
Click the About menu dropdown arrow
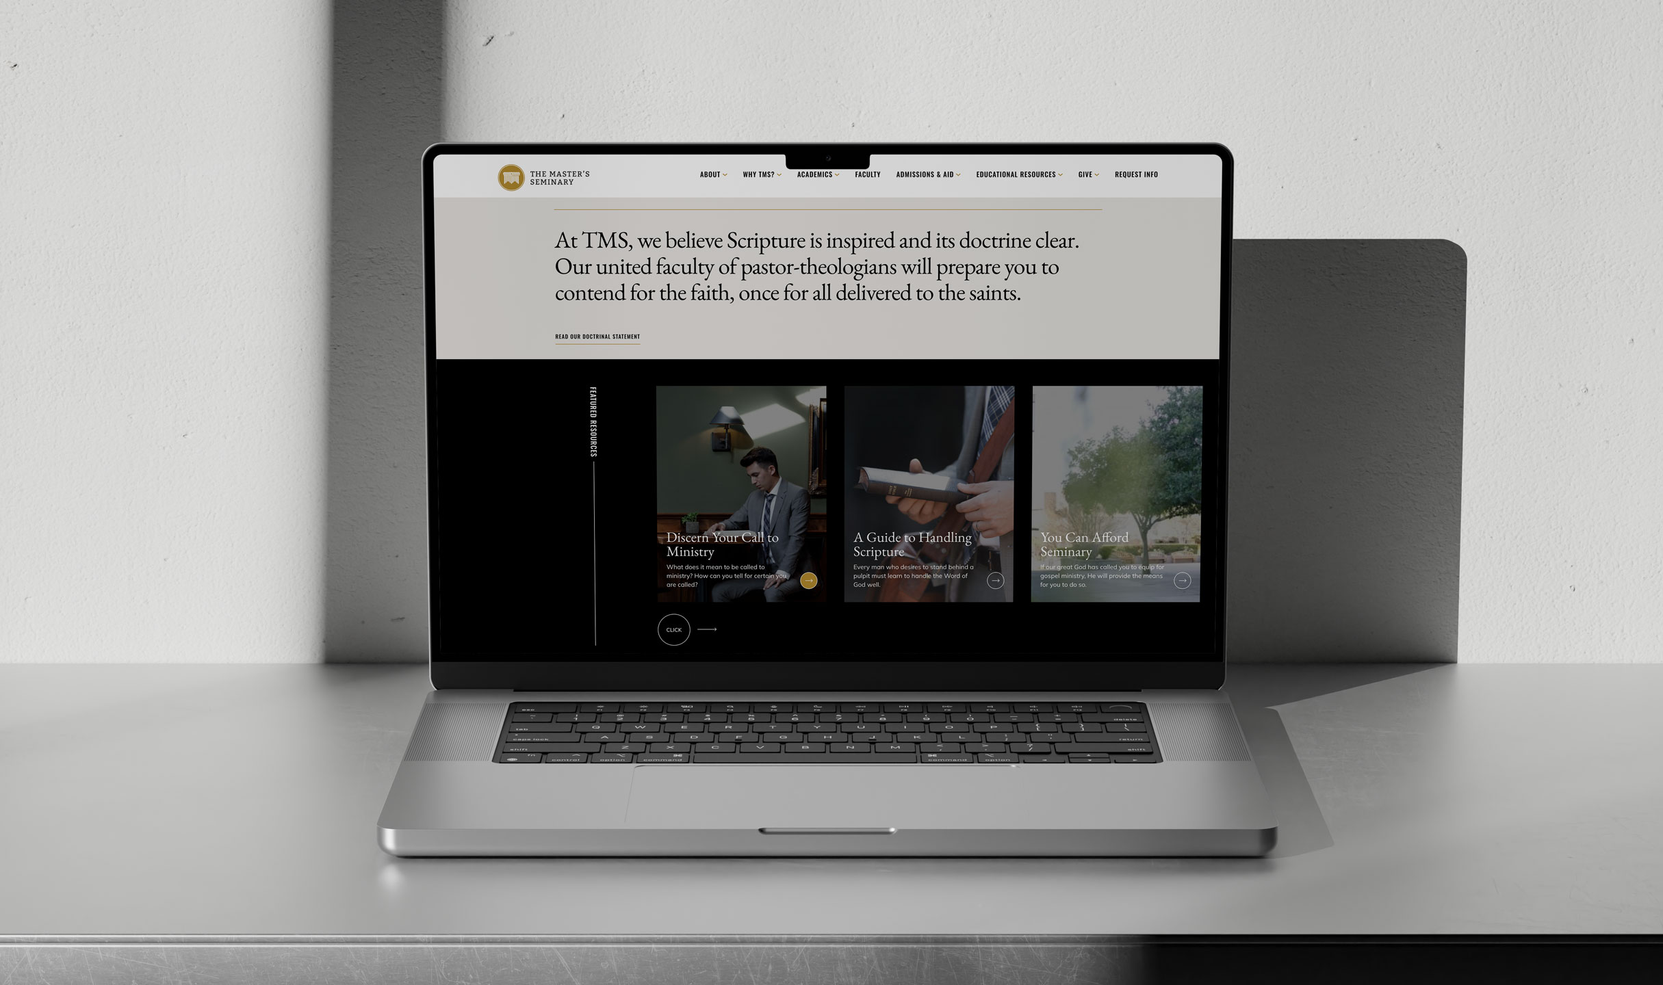coord(726,174)
